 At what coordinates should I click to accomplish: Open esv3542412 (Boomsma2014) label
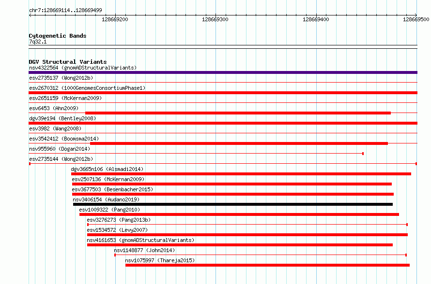(x=64, y=139)
